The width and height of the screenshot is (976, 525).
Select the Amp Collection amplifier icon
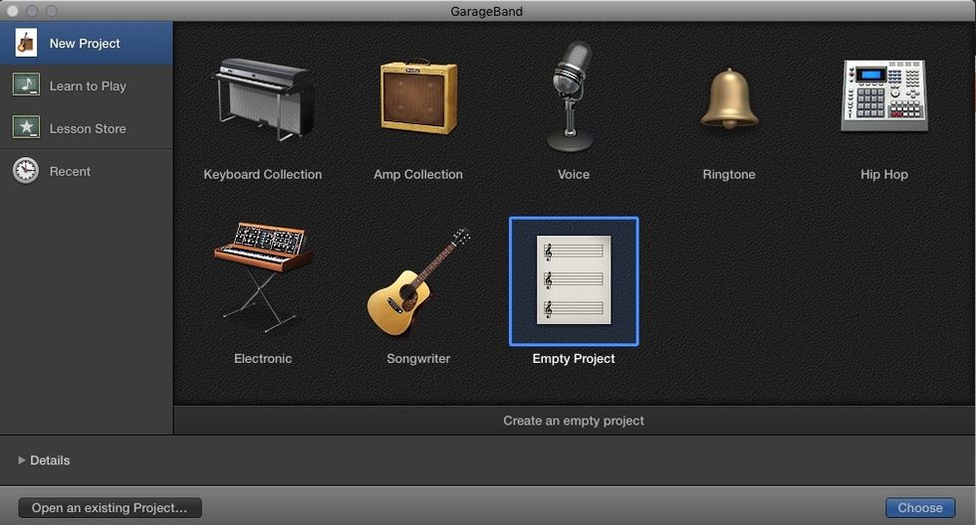(418, 96)
